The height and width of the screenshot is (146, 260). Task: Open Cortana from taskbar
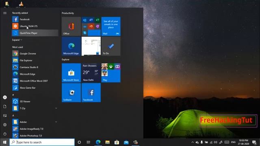[79, 142]
